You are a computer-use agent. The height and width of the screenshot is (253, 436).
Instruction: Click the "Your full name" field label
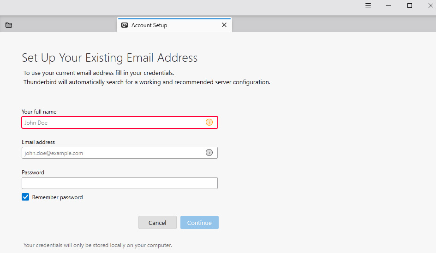[39, 112]
